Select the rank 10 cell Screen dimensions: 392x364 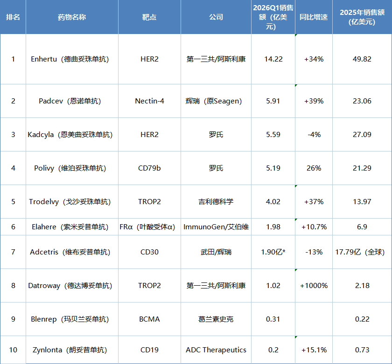coord(13,350)
